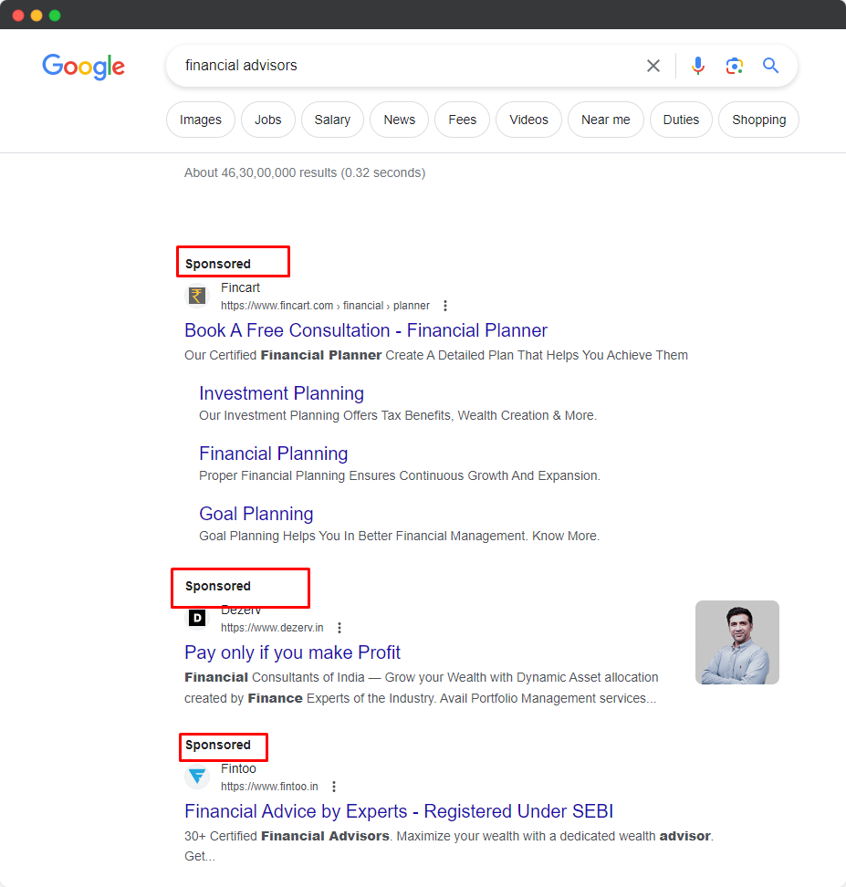Switch to the Shopping filter chip

[x=758, y=120]
